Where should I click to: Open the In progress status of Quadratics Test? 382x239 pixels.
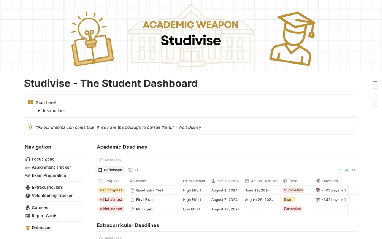tap(111, 190)
